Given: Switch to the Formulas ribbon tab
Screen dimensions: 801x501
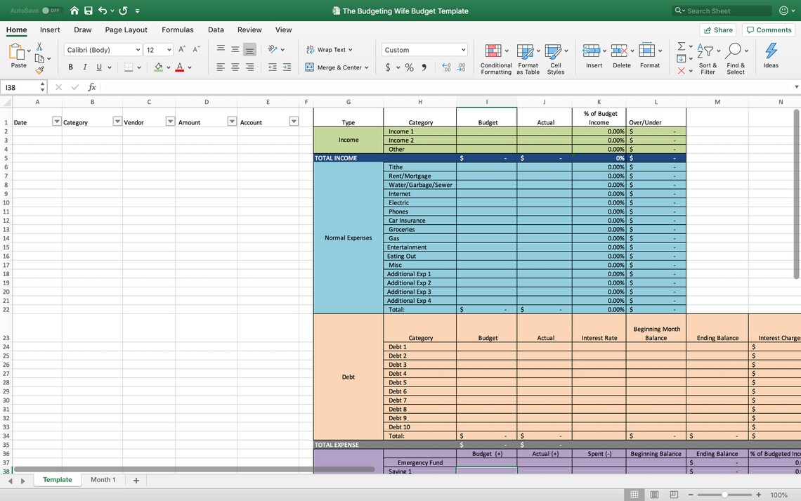Looking at the screenshot, I should tap(177, 30).
